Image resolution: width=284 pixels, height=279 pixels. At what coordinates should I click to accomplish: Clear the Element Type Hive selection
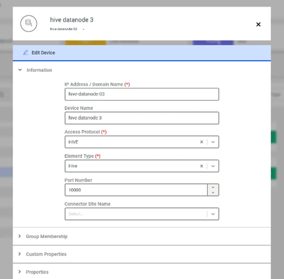point(201,166)
